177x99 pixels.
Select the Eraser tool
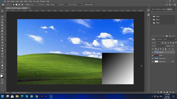tap(2, 43)
